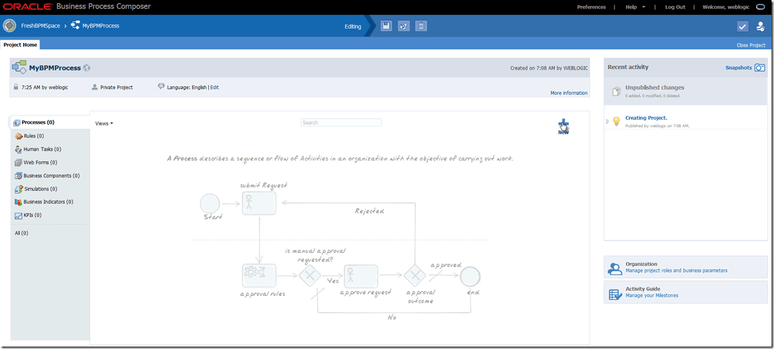
Task: Click in the Search field
Action: [341, 123]
